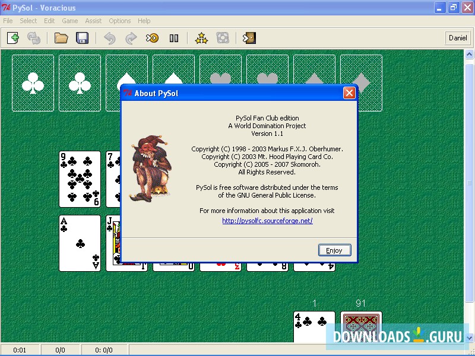Undo the last move
This screenshot has height=356, width=475.
(110, 38)
